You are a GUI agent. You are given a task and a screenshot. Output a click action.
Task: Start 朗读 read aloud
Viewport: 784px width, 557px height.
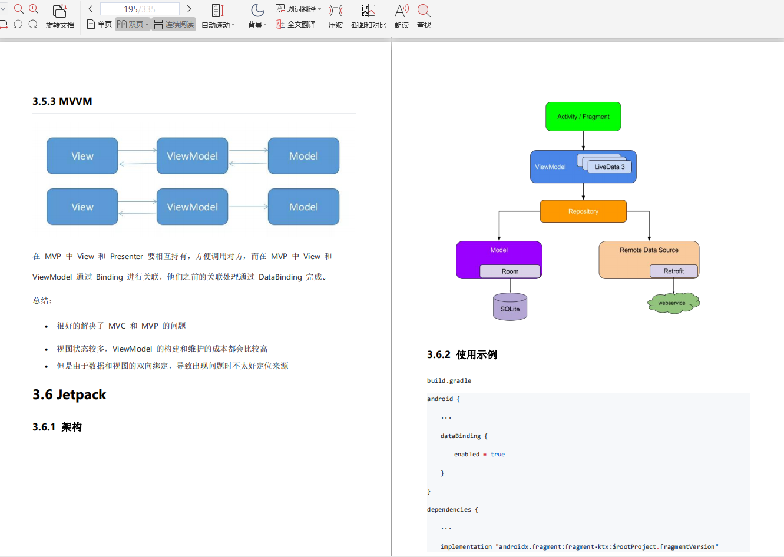coord(402,16)
